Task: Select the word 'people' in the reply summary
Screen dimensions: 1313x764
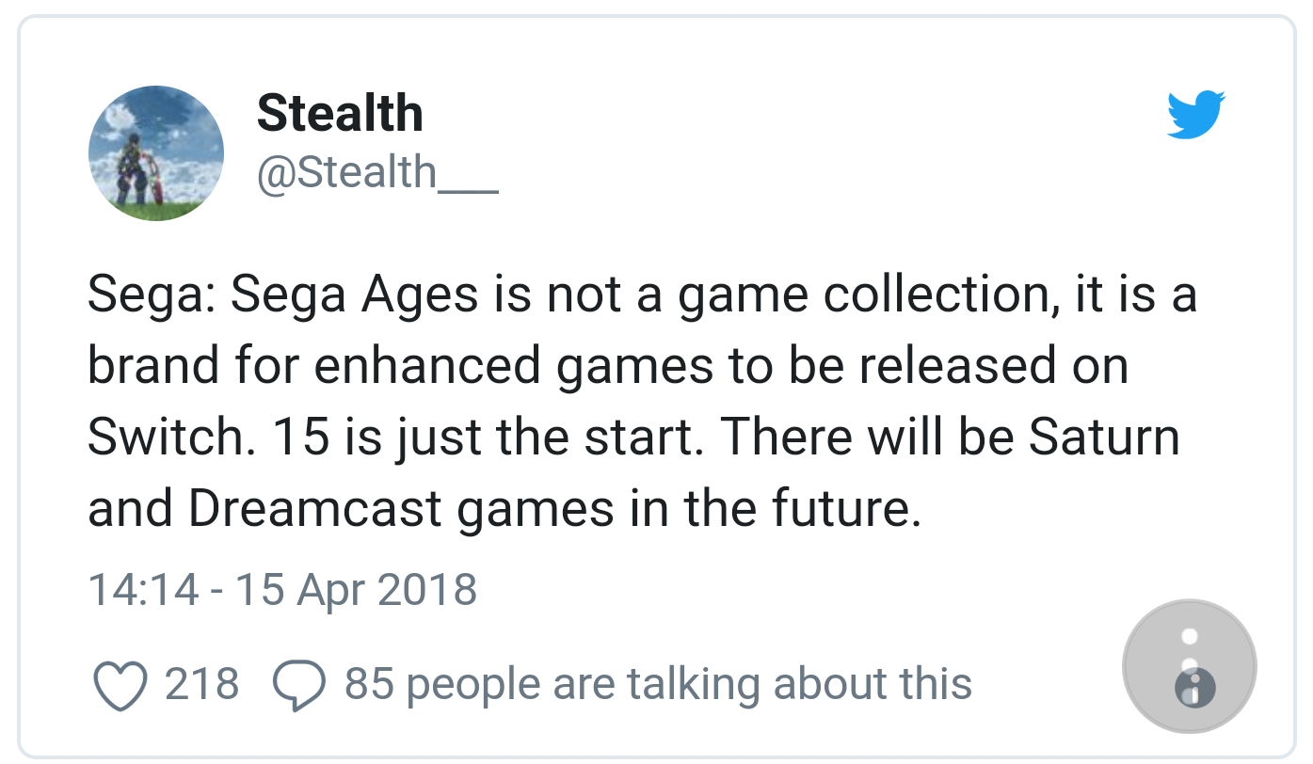Action: pos(473,686)
